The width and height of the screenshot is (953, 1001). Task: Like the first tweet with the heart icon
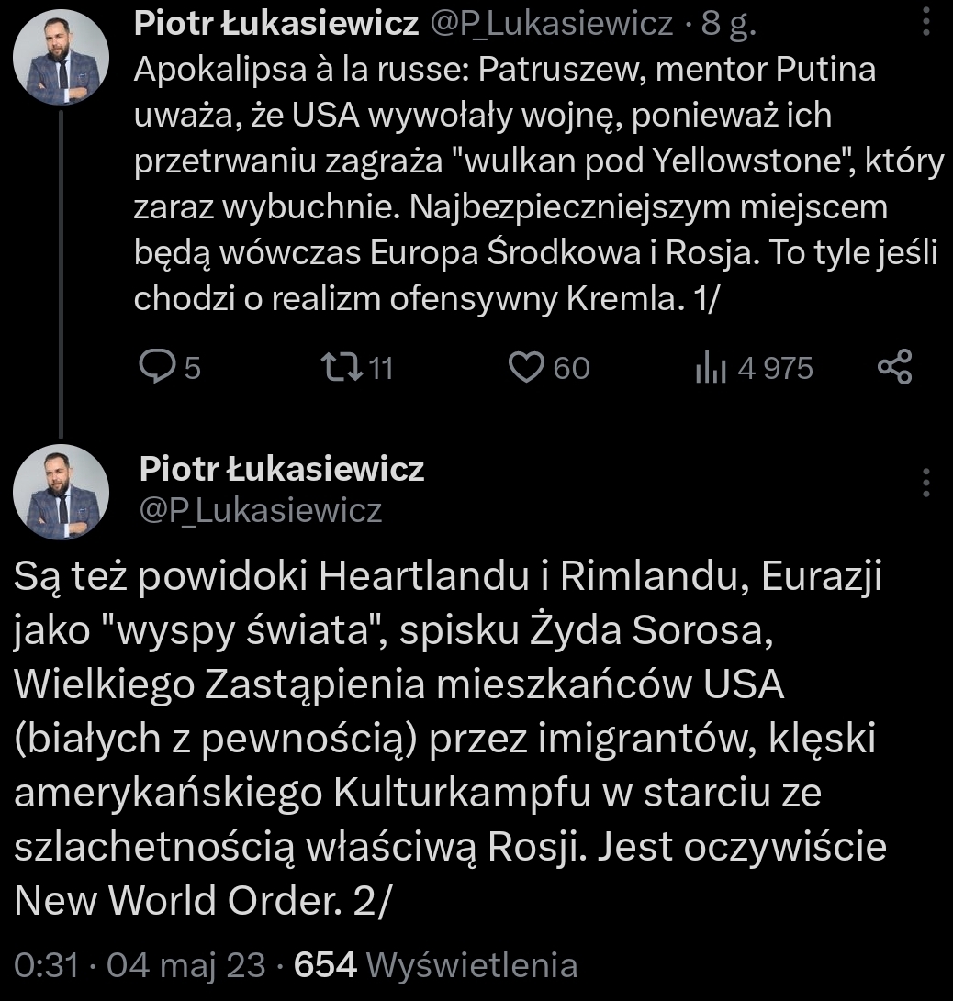pos(525,368)
